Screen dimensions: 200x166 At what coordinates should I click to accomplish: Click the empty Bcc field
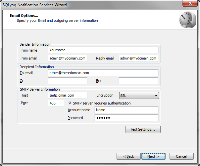[x=138, y=81]
